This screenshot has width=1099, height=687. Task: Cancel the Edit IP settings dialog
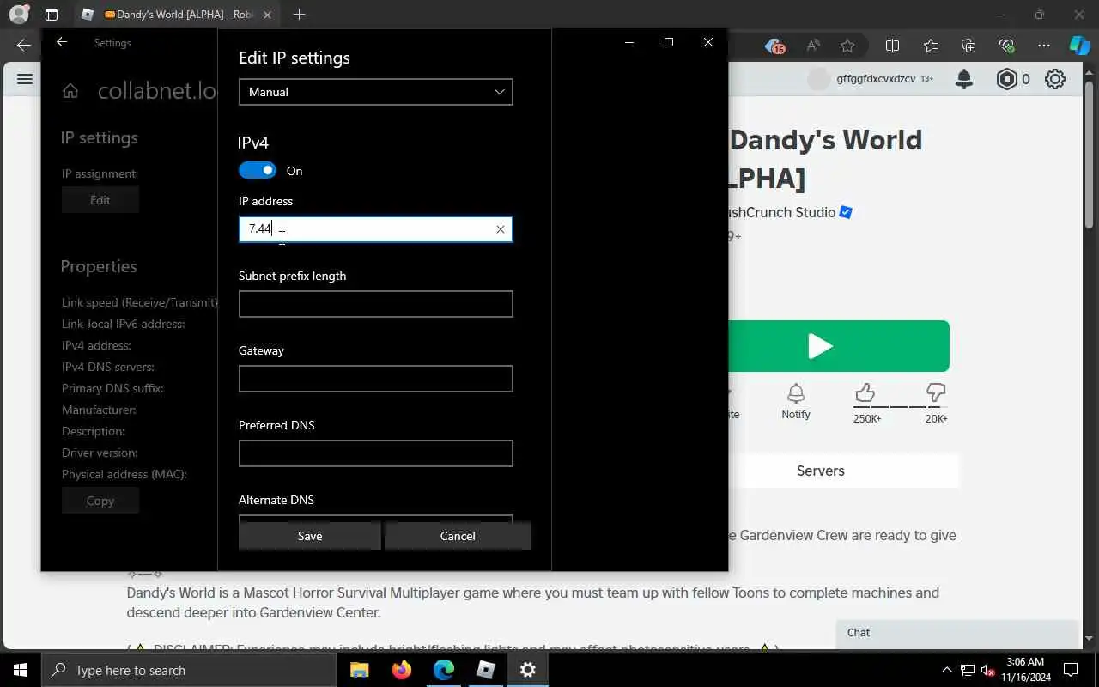[x=458, y=536]
